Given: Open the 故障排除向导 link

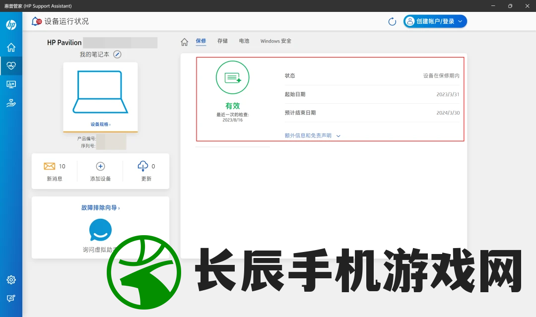Looking at the screenshot, I should pos(100,208).
